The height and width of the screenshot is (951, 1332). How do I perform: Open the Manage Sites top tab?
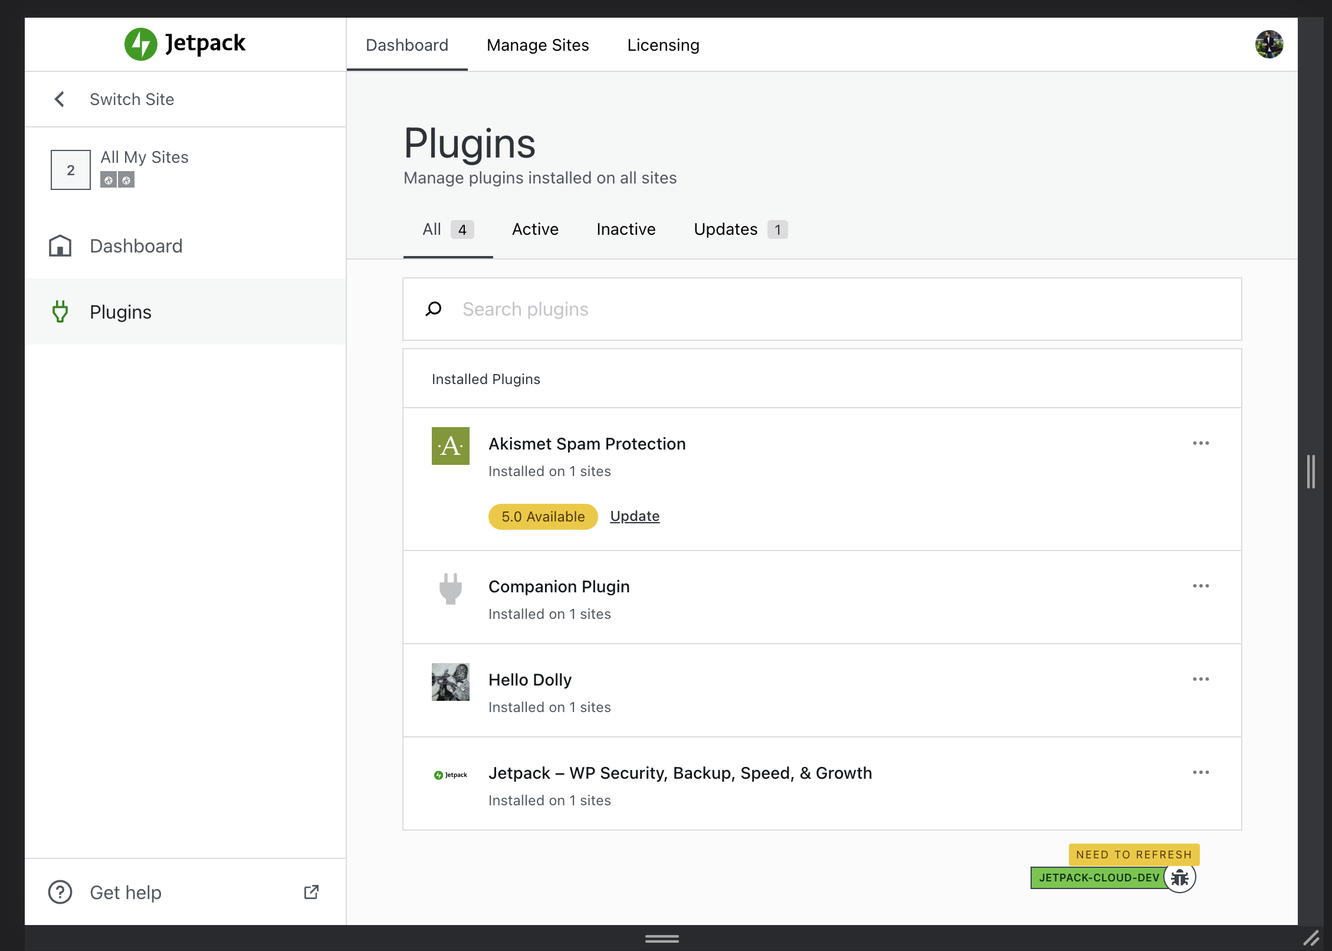(x=537, y=45)
